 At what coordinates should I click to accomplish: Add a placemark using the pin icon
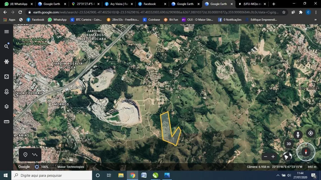tap(25, 155)
